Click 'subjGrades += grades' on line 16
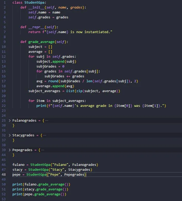 click(x=64, y=76)
